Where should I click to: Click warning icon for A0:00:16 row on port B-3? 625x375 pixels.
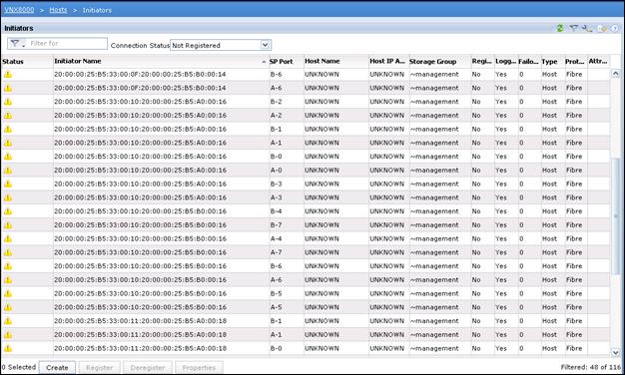(x=8, y=184)
